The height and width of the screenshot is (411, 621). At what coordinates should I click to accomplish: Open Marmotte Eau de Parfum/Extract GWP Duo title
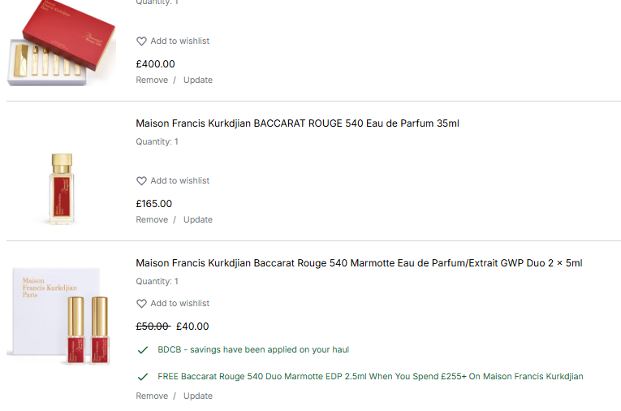(359, 263)
